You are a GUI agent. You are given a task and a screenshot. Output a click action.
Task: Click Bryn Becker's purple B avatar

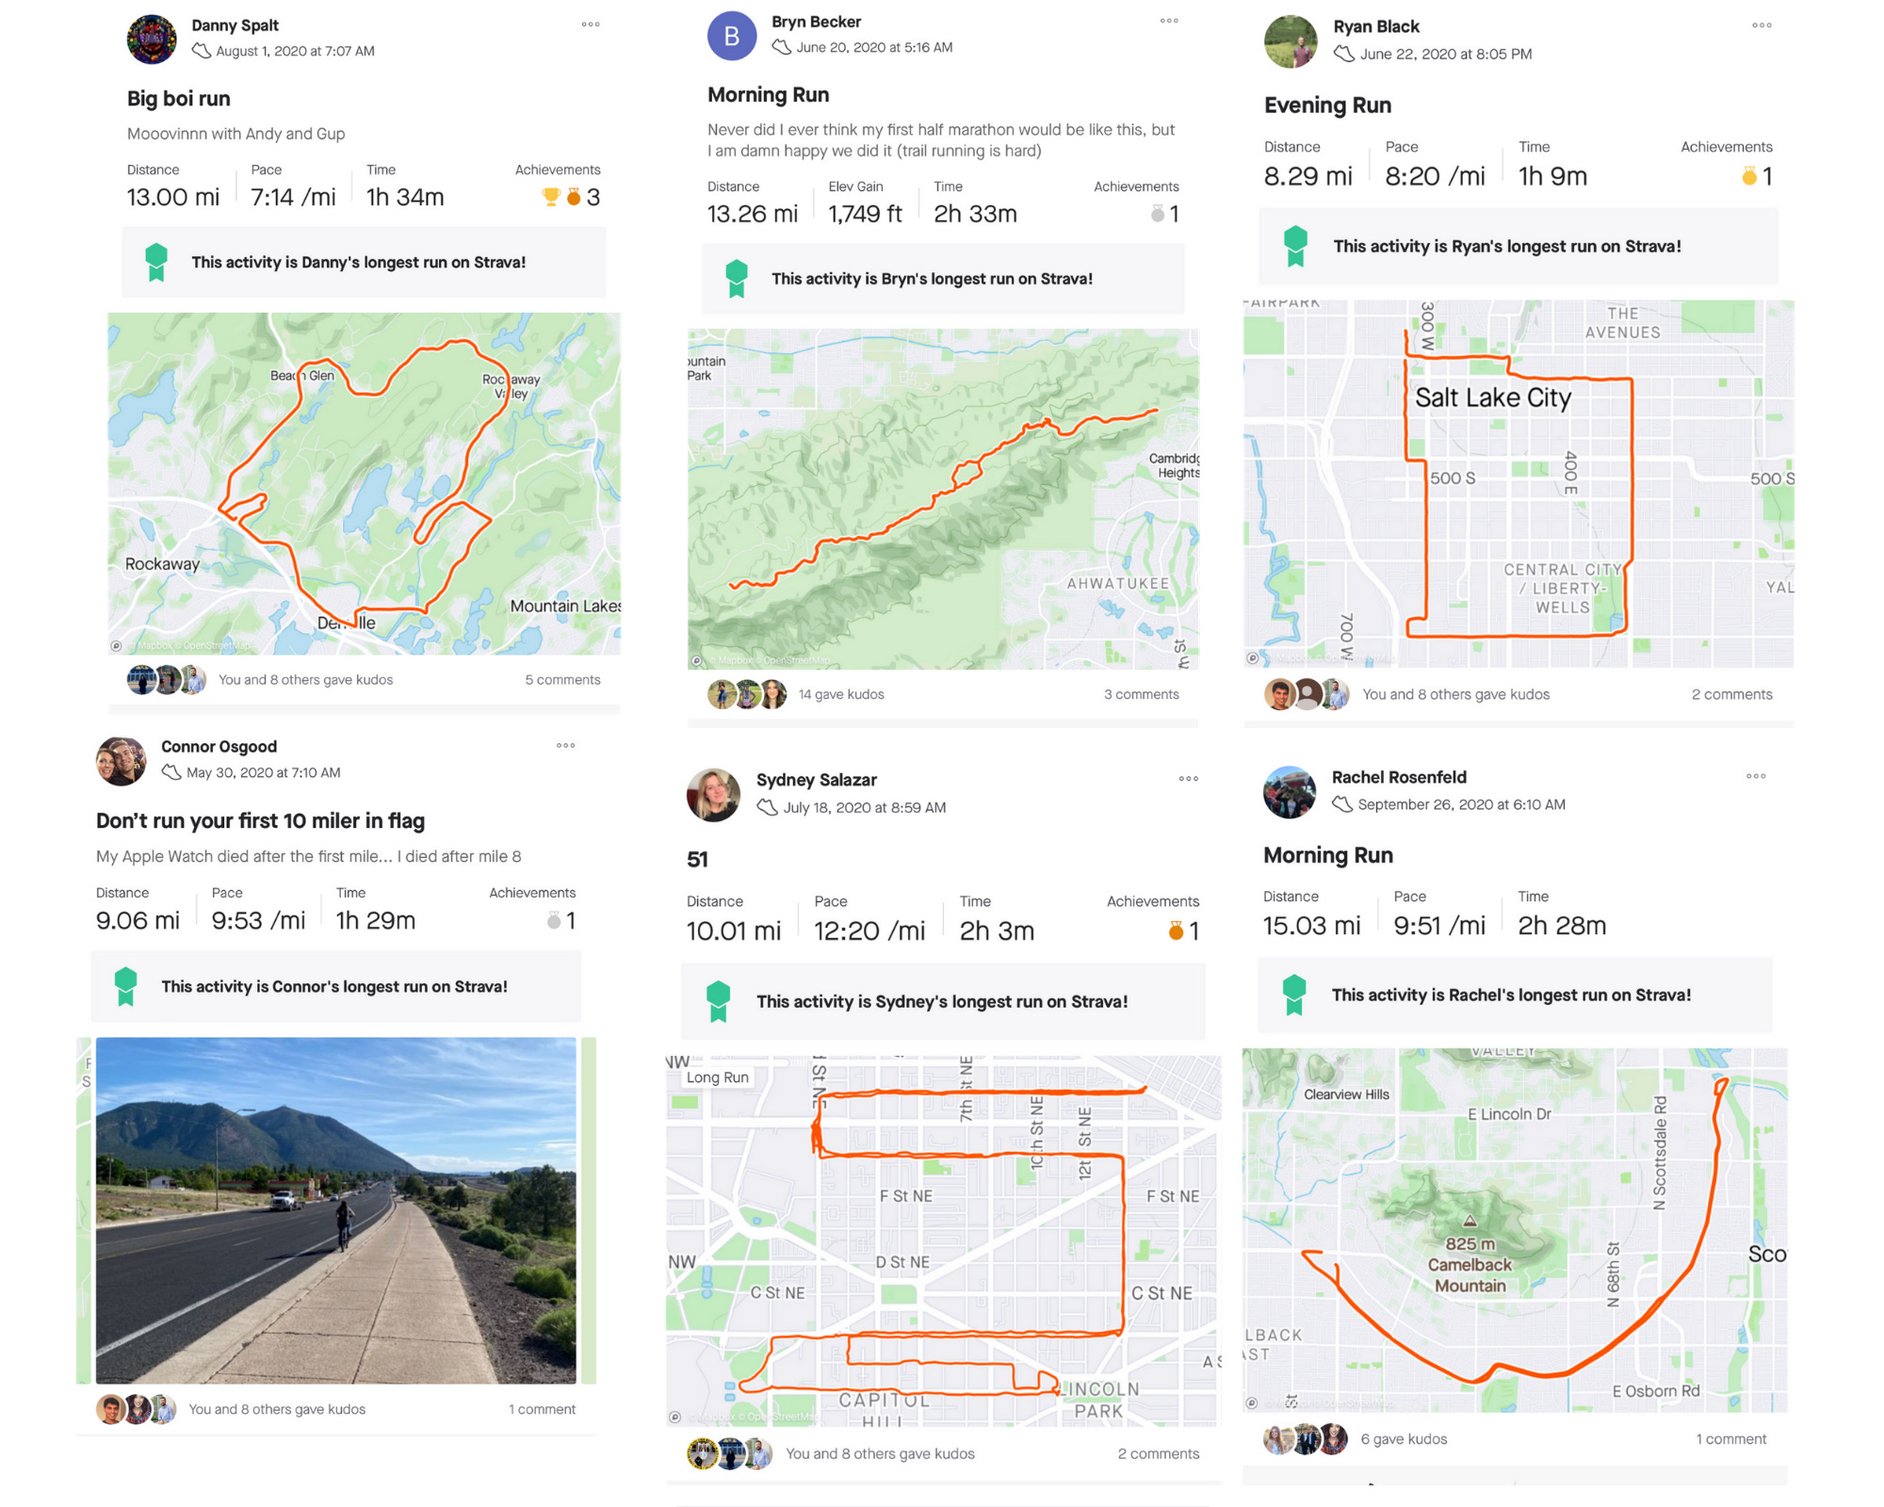(732, 36)
